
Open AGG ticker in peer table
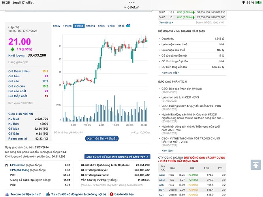[x=162, y=175]
